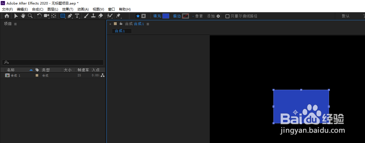Image resolution: width=365 pixels, height=143 pixels.
Task: Open the stroke color swatch
Action: click(x=186, y=16)
